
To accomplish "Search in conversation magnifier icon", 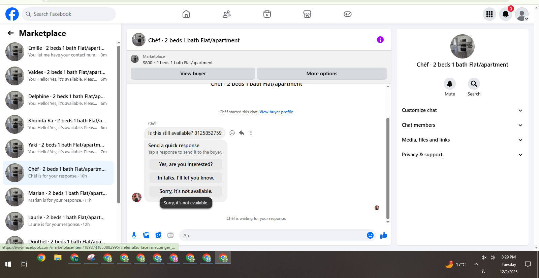I will (474, 84).
